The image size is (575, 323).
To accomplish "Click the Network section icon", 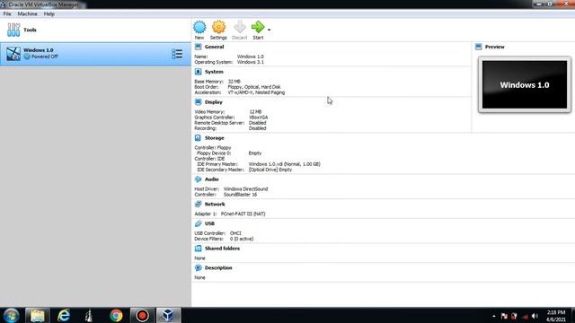I will (198, 204).
